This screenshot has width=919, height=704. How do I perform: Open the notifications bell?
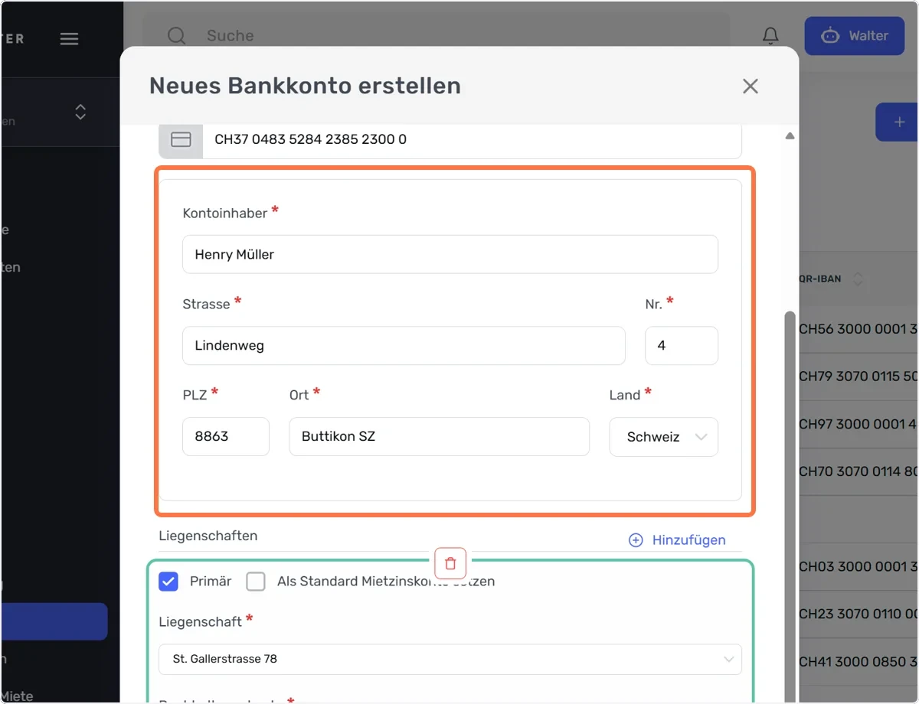pos(770,36)
